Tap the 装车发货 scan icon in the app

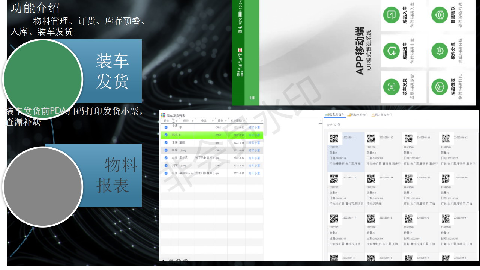[x=391, y=87]
